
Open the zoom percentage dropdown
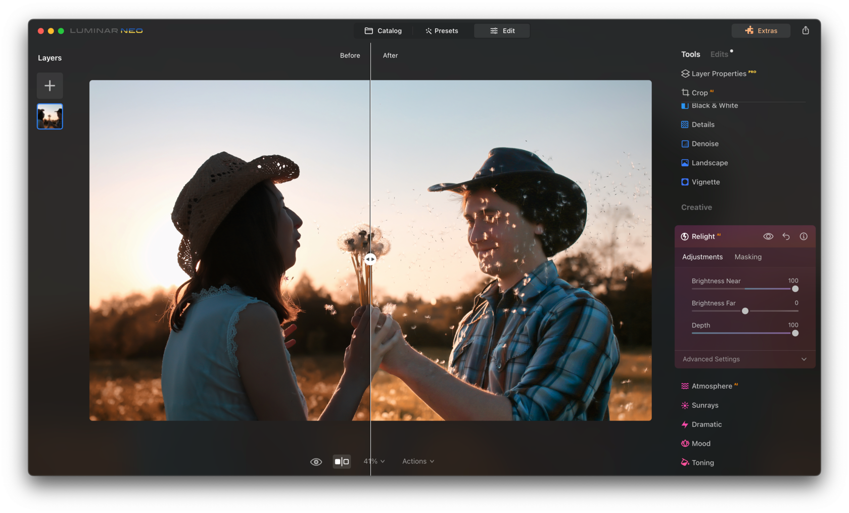(374, 461)
